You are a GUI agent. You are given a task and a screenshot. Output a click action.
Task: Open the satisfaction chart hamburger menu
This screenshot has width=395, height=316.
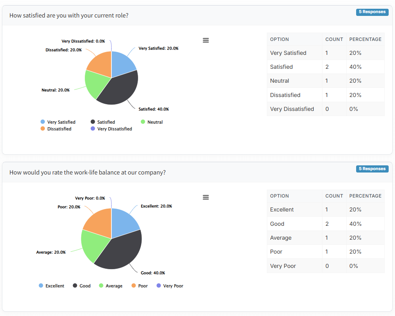coord(205,41)
